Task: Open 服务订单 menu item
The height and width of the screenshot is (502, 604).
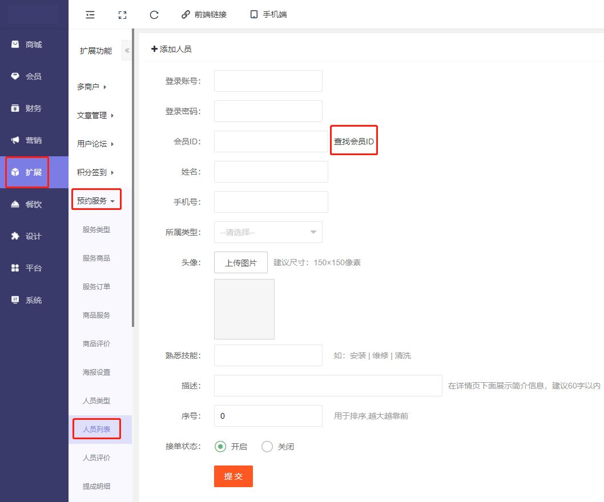Action: click(x=96, y=286)
